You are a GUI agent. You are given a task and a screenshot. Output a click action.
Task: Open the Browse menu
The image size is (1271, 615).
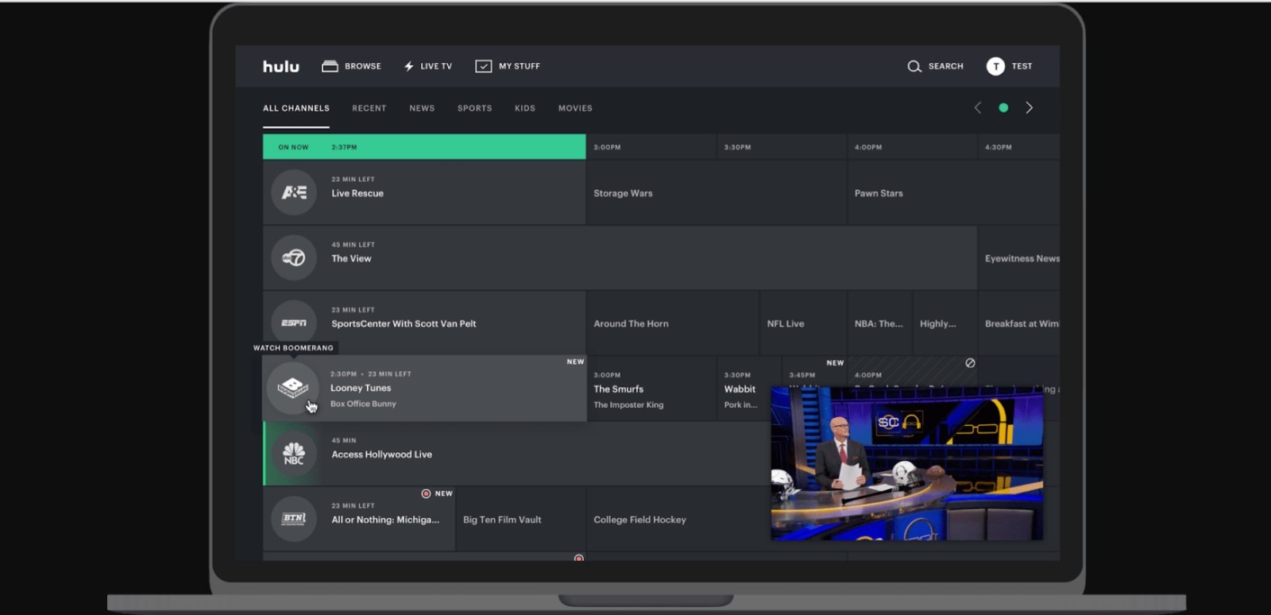click(x=351, y=67)
